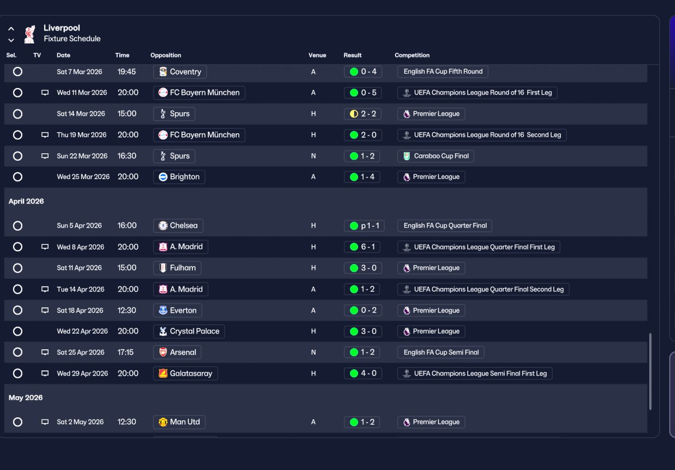Click TV broadcast icon on Man Utd row
The image size is (675, 470).
coord(45,422)
